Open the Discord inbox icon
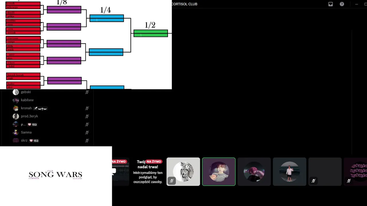 (x=331, y=4)
